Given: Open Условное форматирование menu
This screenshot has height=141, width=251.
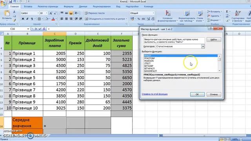Looking at the screenshot, I should 167,16.
